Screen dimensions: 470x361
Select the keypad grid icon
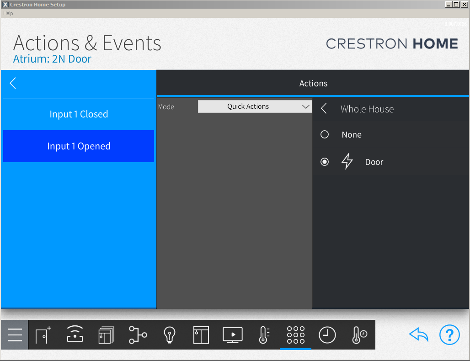pos(295,335)
